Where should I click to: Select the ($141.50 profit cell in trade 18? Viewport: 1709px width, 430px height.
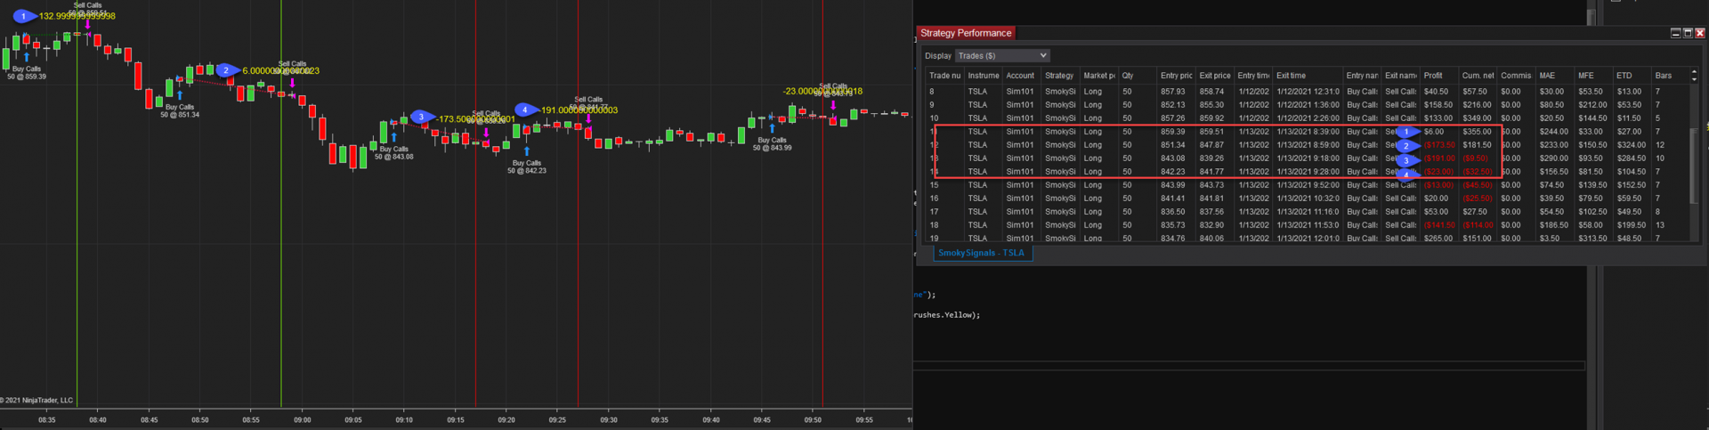(x=1438, y=225)
